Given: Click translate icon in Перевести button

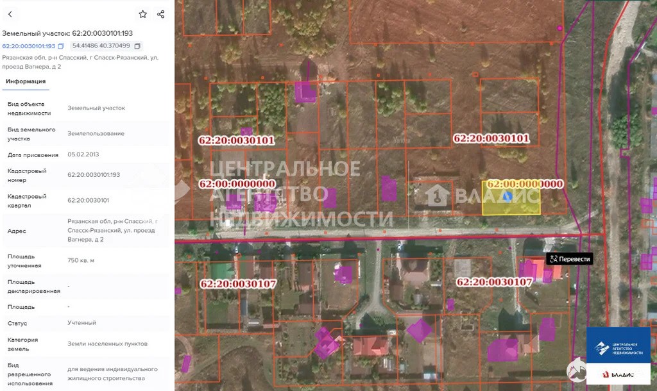Looking at the screenshot, I should tap(554, 259).
